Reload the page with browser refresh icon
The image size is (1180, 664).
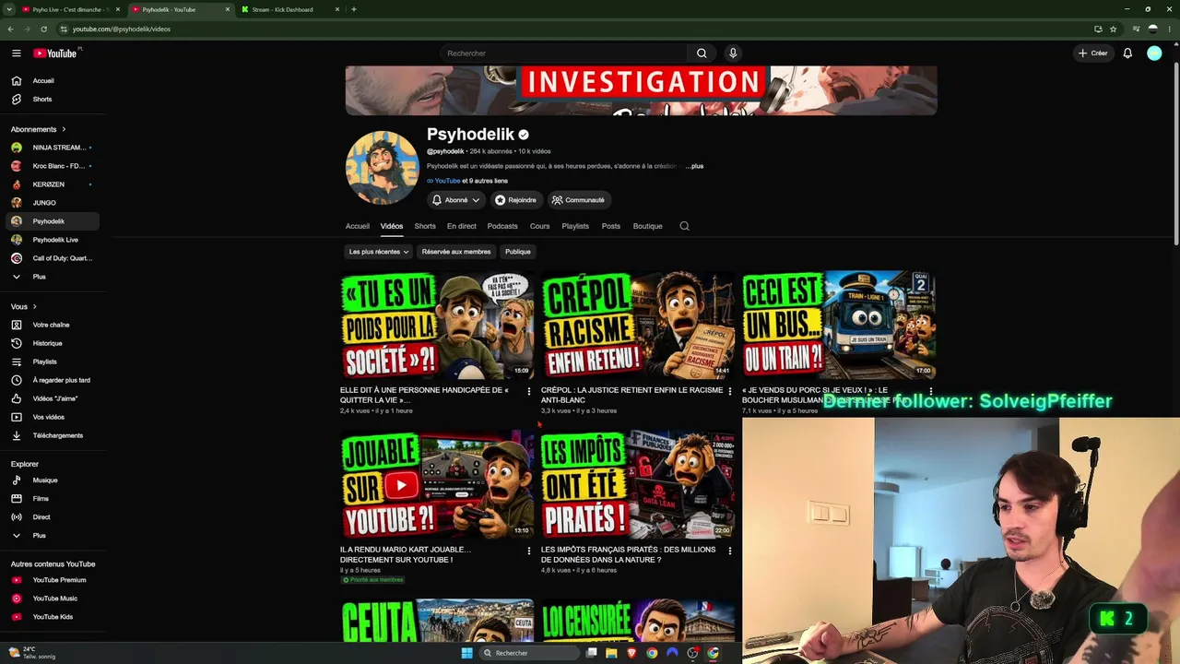tap(43, 29)
